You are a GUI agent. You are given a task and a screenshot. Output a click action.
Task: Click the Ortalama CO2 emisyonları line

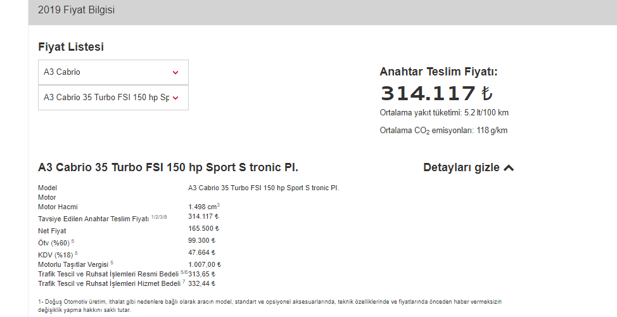443,131
